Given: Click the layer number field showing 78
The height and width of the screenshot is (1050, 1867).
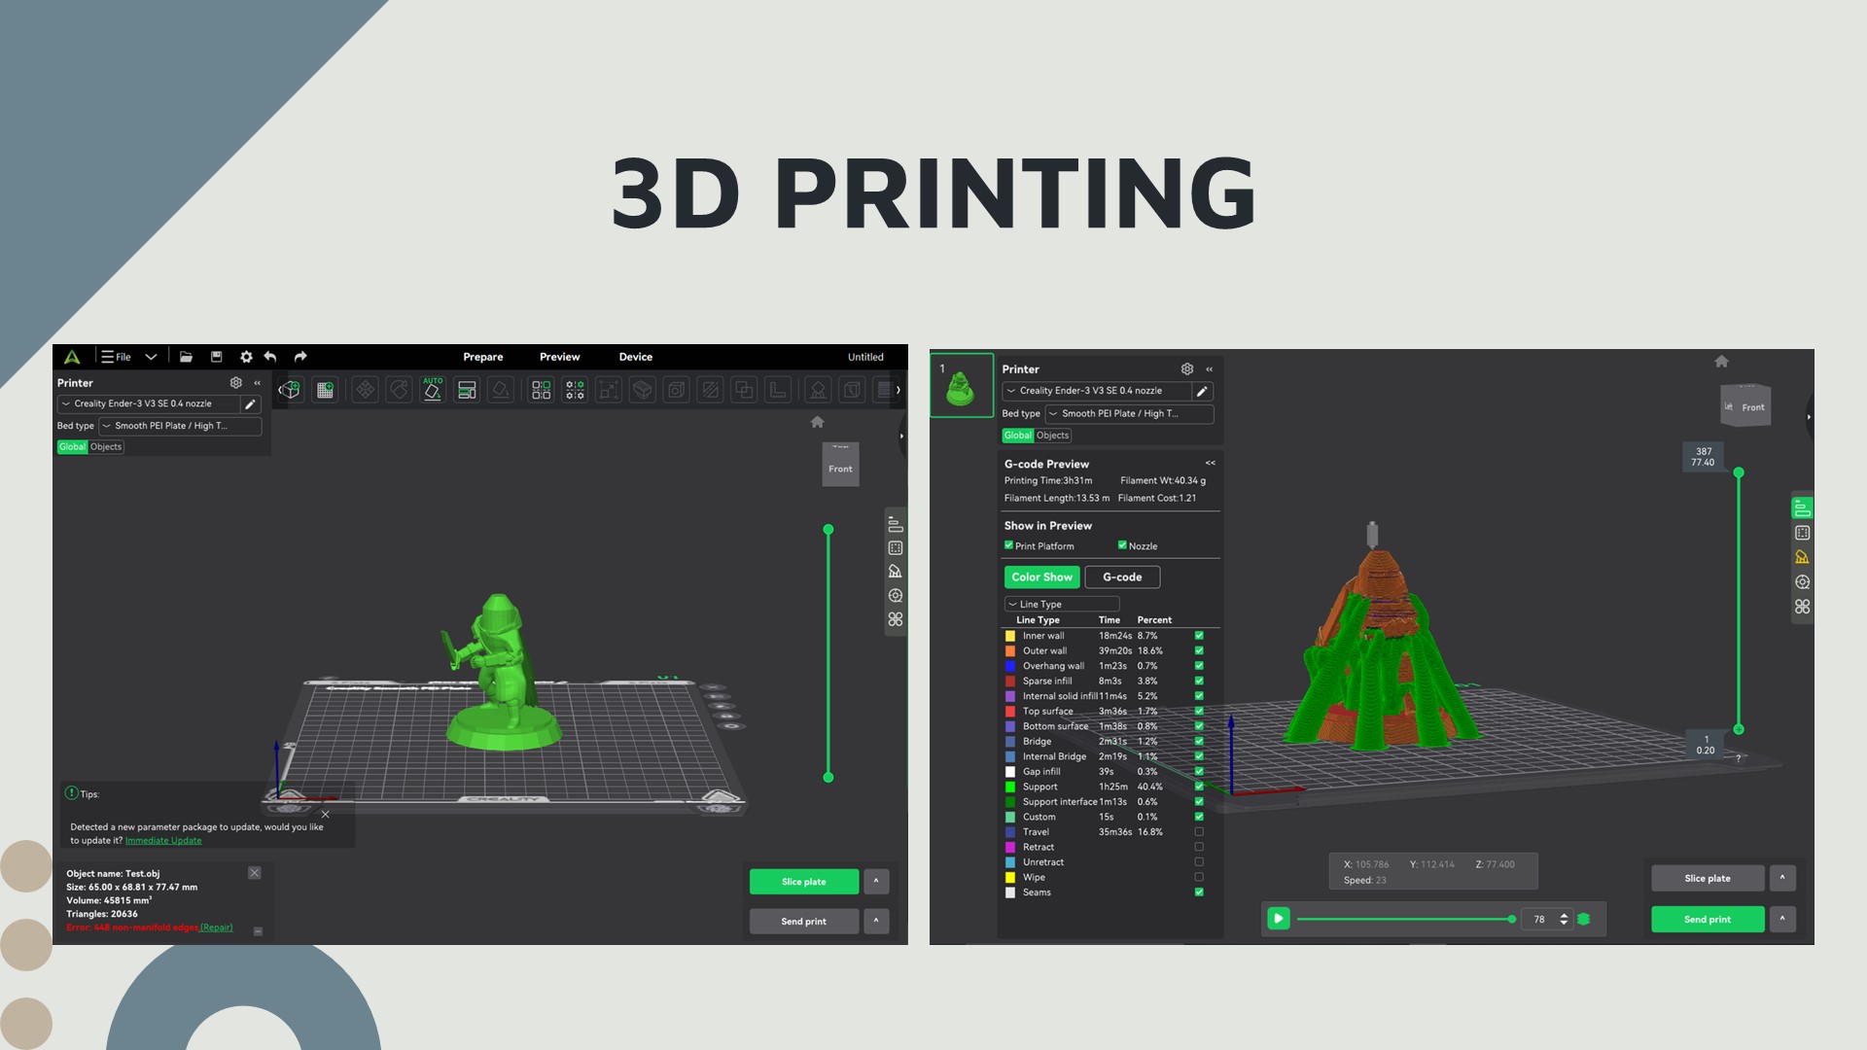Looking at the screenshot, I should [x=1539, y=919].
